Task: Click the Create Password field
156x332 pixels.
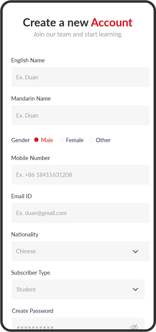Action: click(x=78, y=324)
